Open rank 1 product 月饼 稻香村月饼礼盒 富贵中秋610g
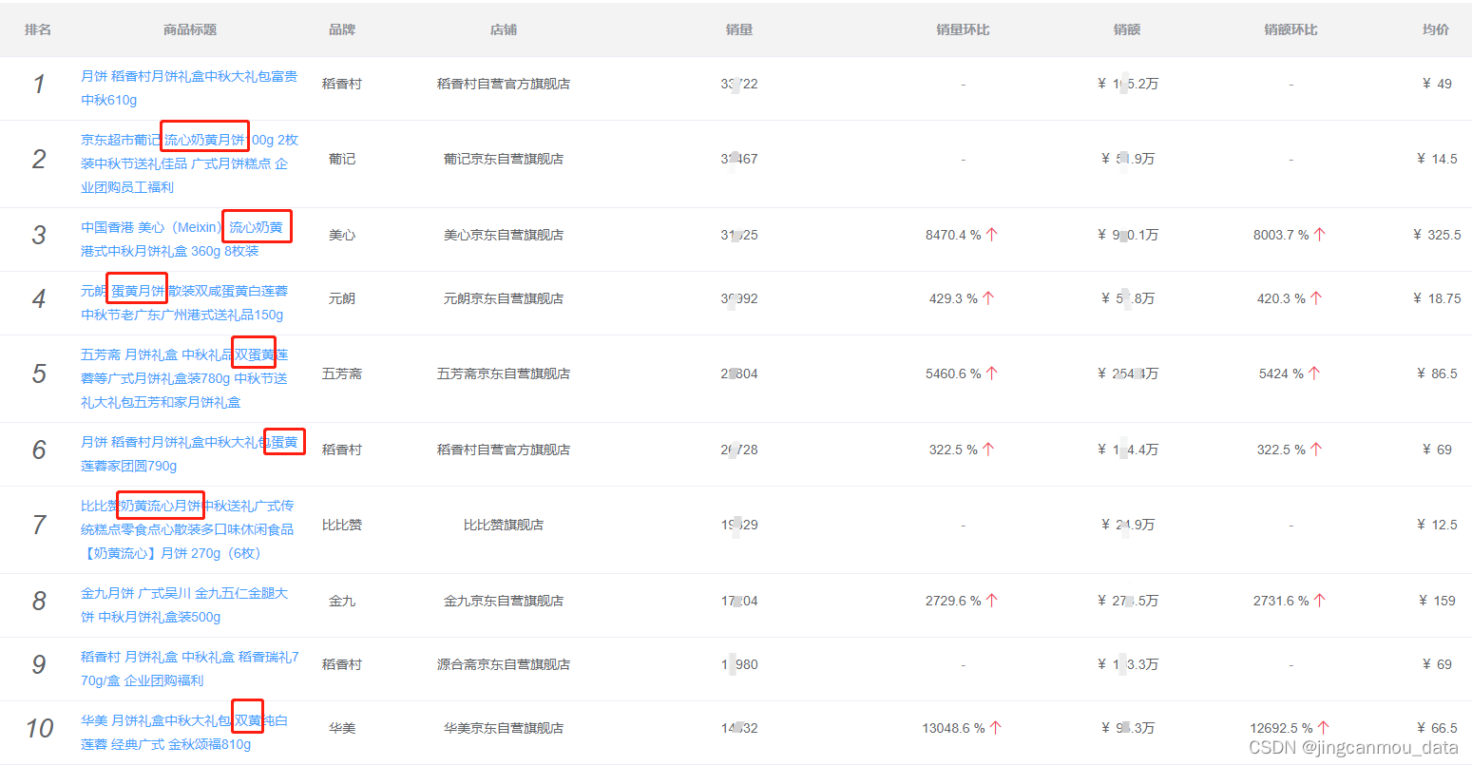 [189, 87]
